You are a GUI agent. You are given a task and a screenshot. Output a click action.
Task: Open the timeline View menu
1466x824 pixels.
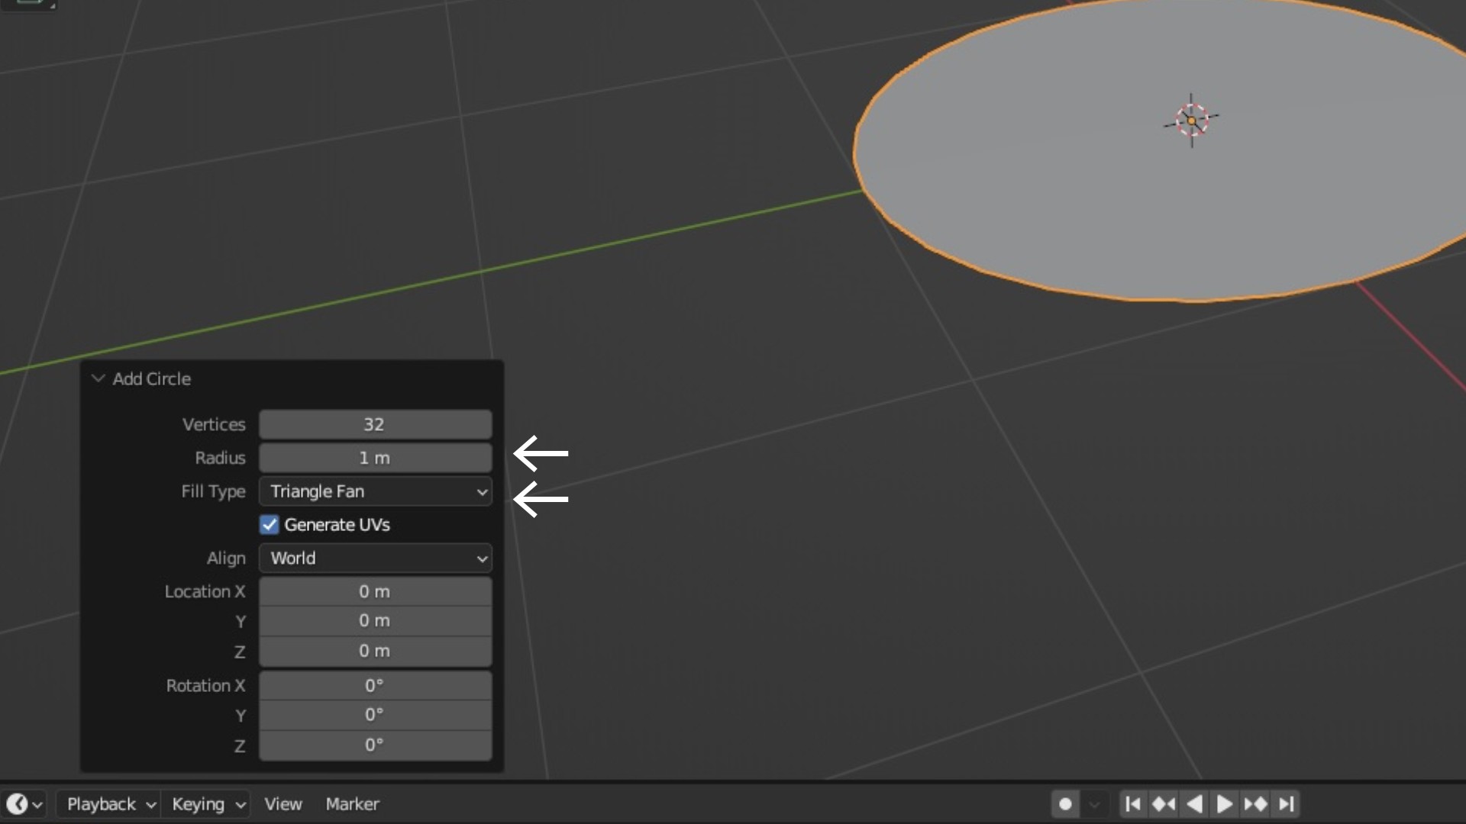click(x=283, y=804)
